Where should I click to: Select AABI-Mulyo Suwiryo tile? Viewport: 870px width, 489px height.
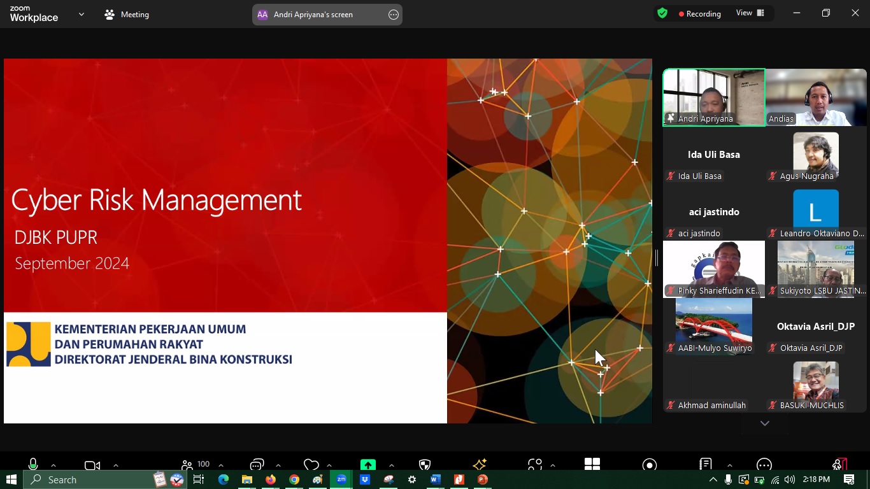coord(714,327)
